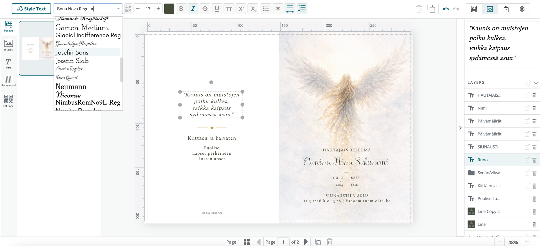Adjust line height spacing

coord(302,9)
